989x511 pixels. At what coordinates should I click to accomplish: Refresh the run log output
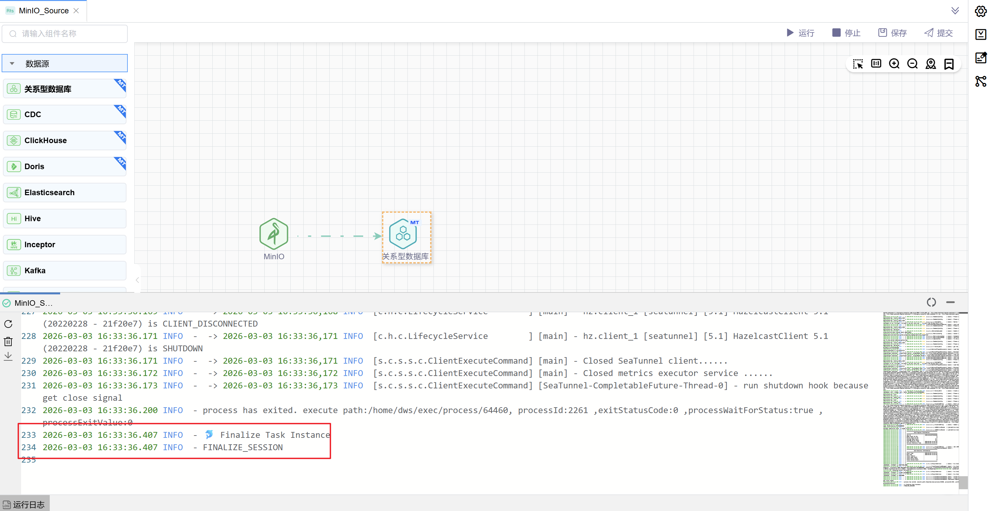[x=8, y=324]
